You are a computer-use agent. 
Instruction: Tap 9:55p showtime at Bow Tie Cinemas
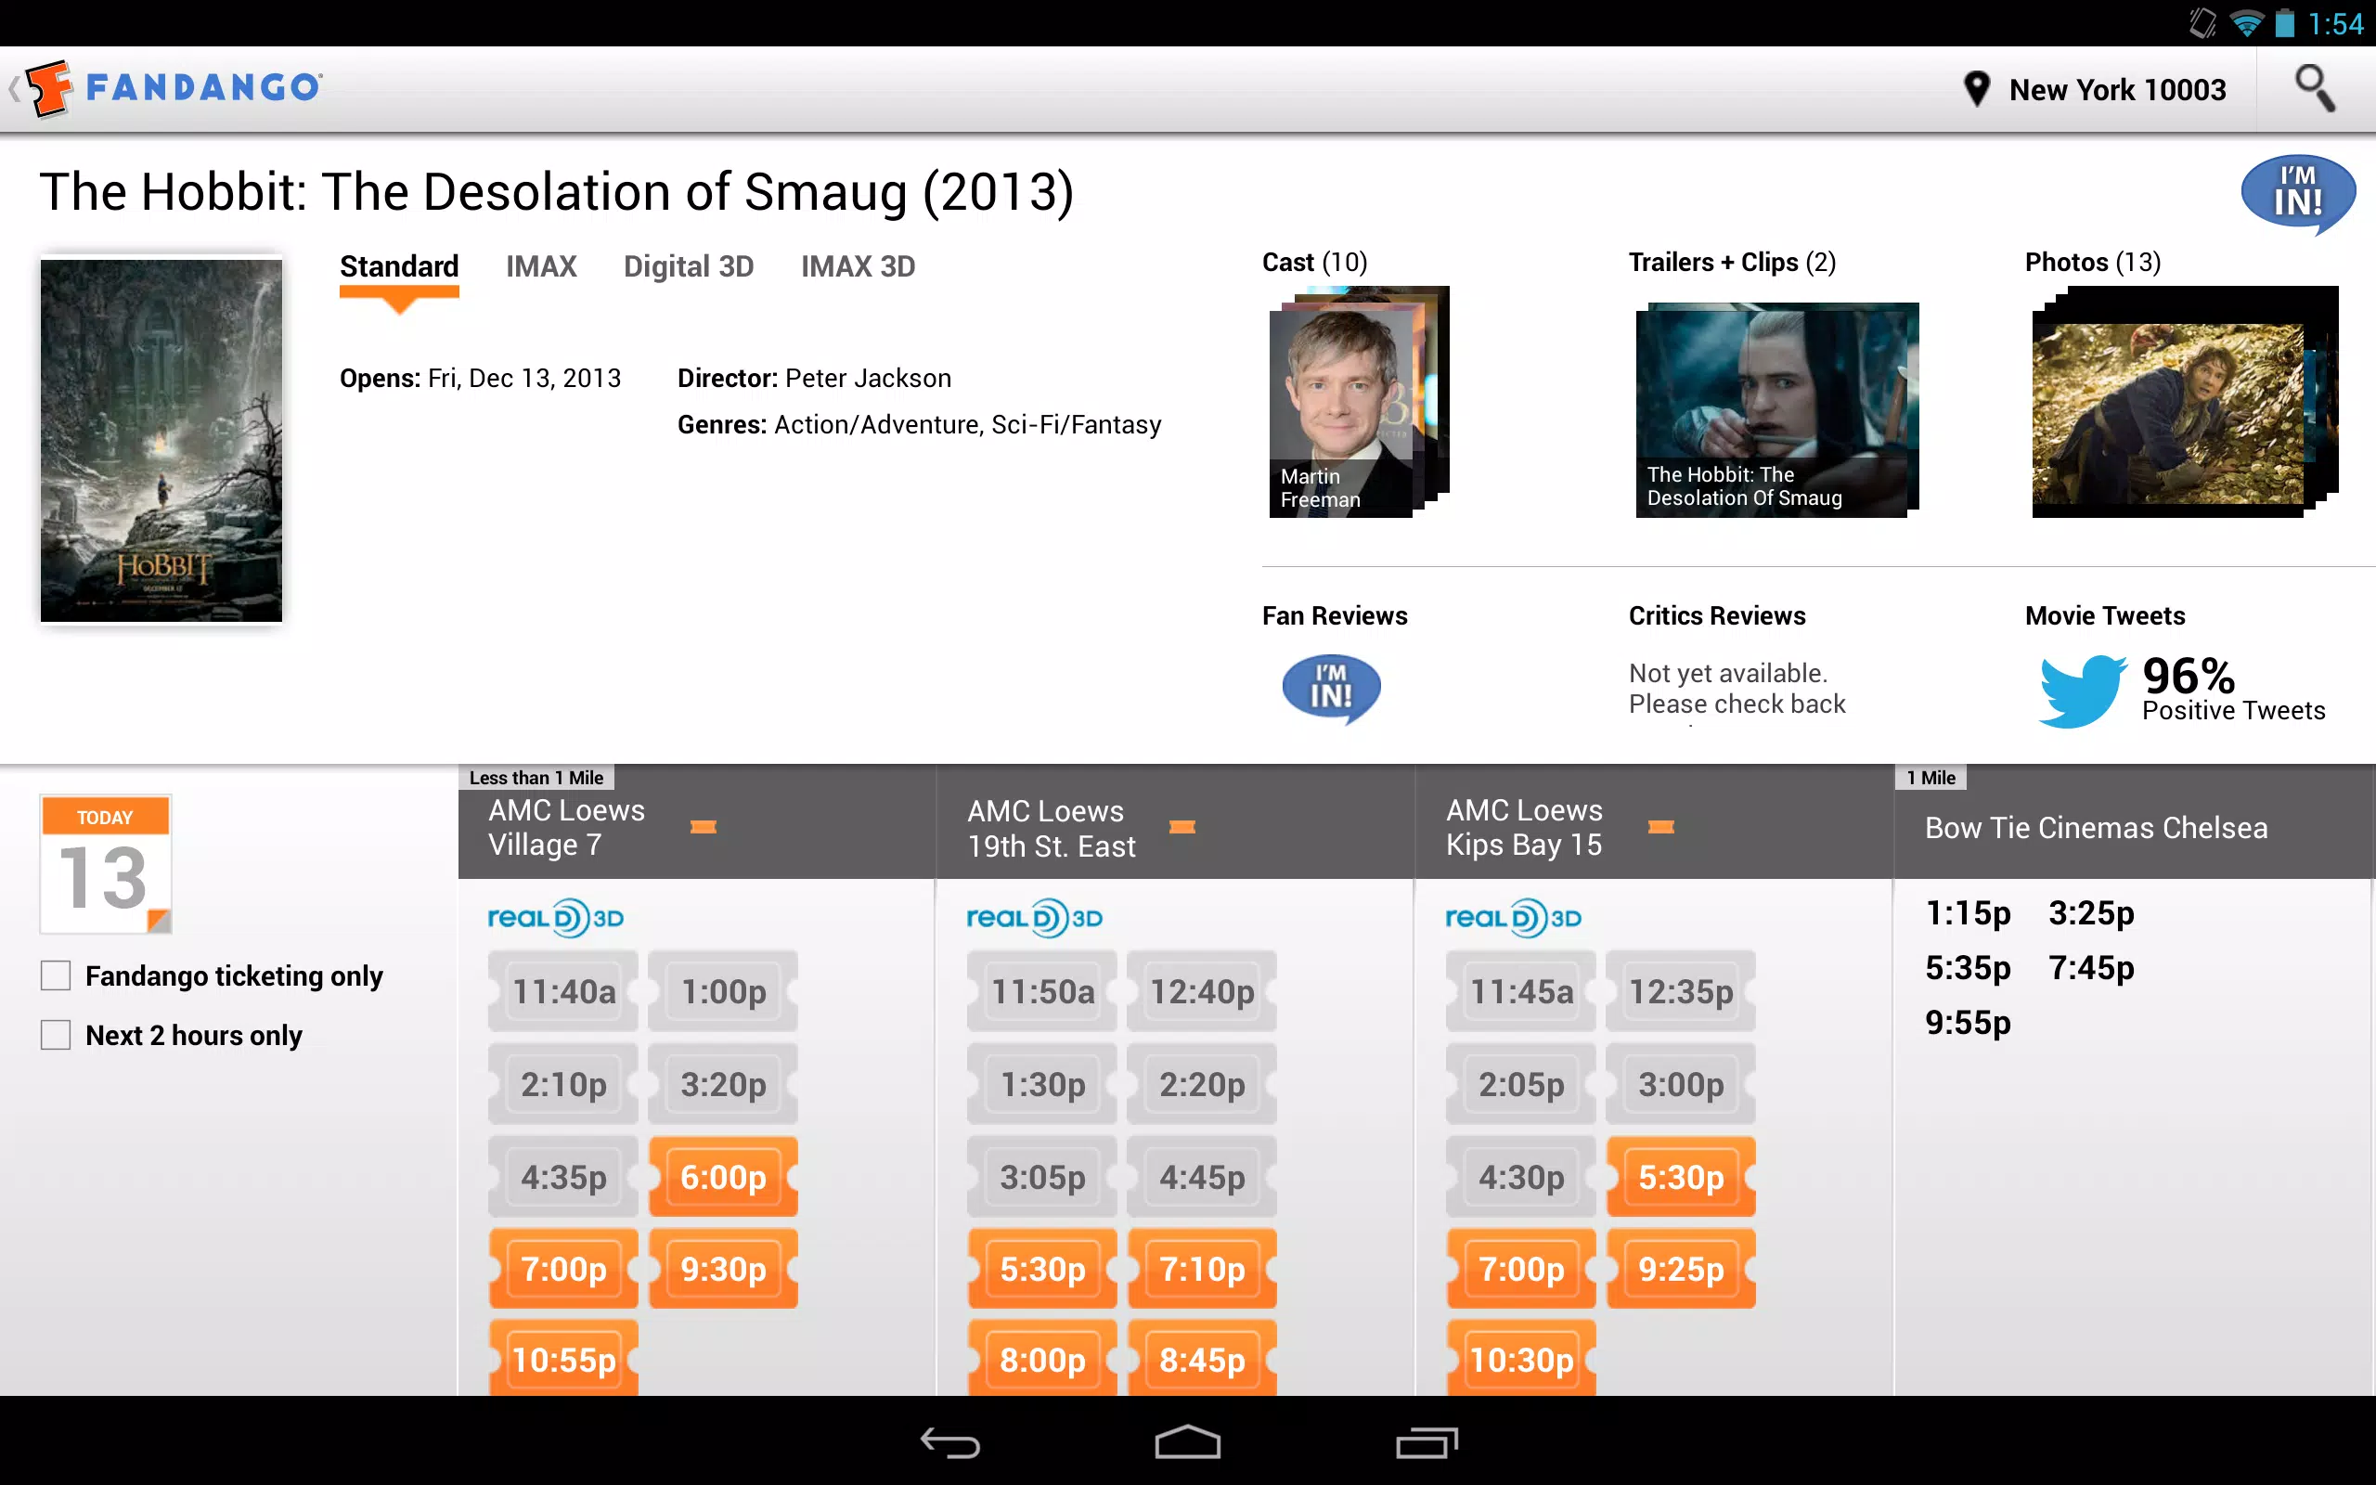(x=1968, y=1024)
